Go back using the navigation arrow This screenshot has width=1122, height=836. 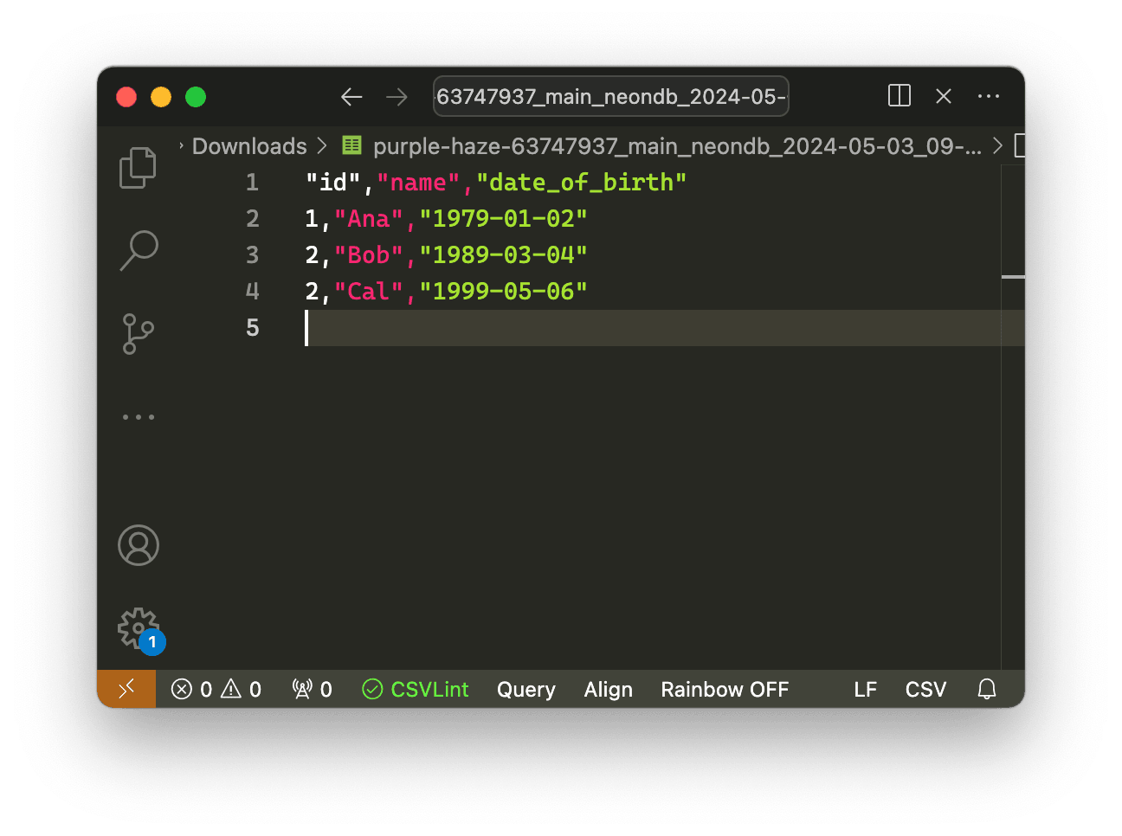[351, 97]
